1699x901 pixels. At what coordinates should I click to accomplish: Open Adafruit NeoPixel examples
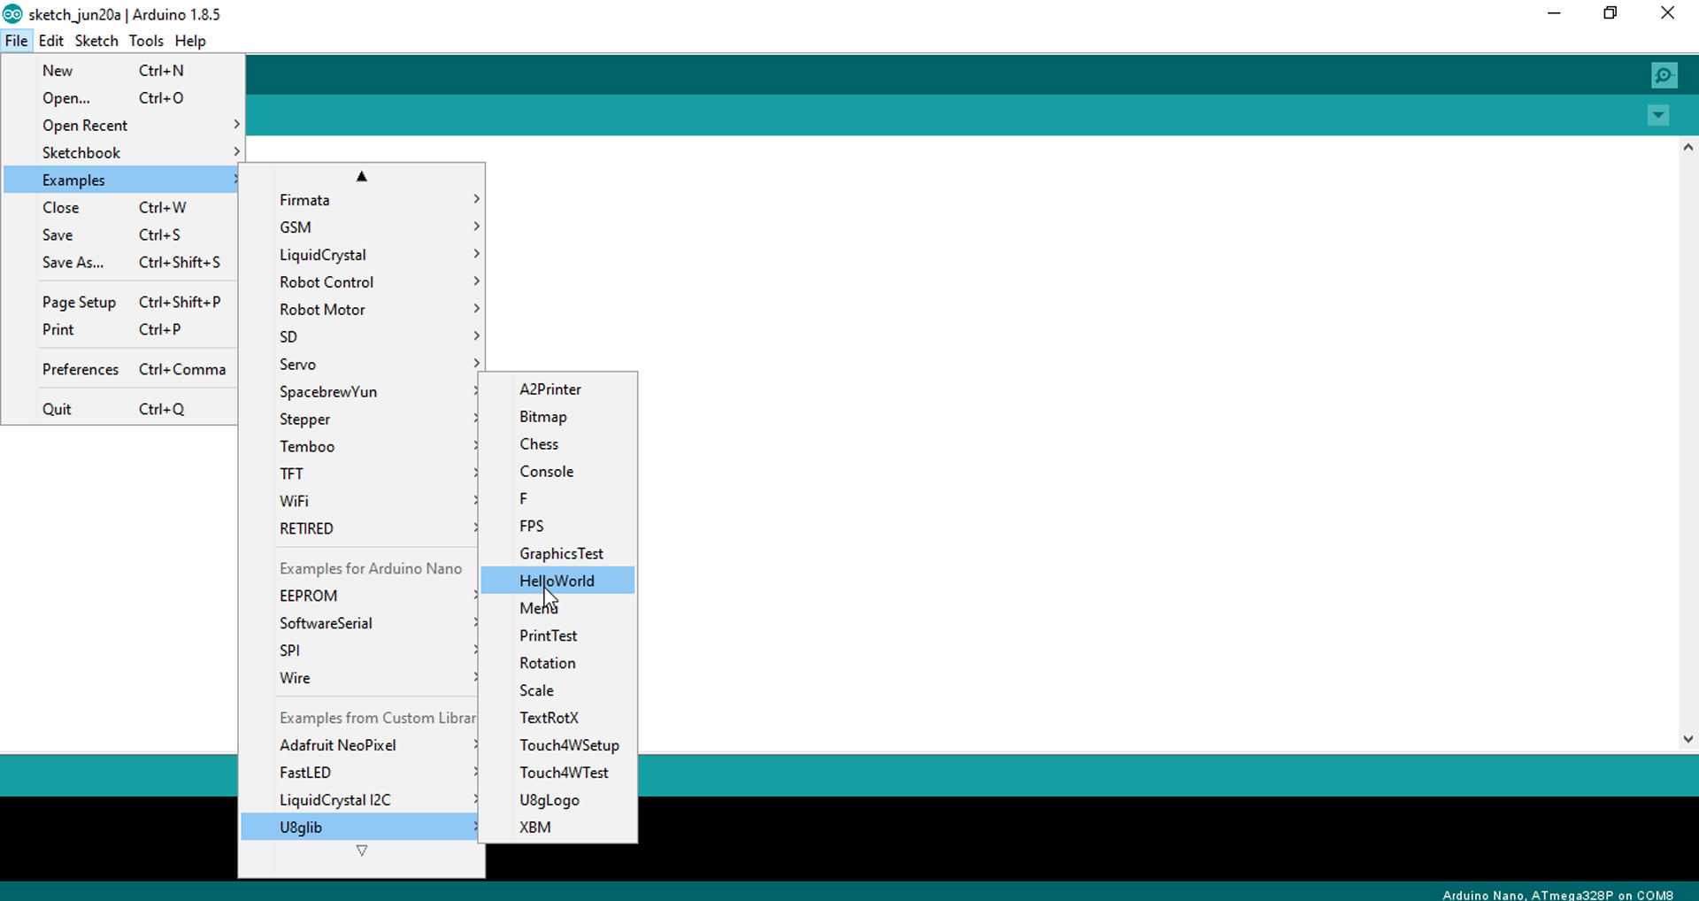coord(359,746)
